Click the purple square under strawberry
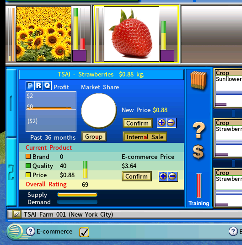Viewport: 242px width, 245px height. tap(167, 56)
